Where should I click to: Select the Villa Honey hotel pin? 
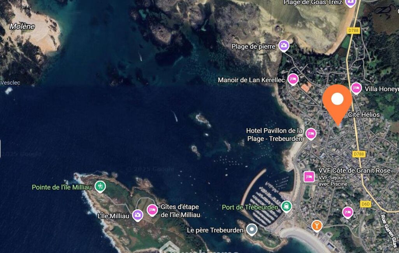coord(356,88)
